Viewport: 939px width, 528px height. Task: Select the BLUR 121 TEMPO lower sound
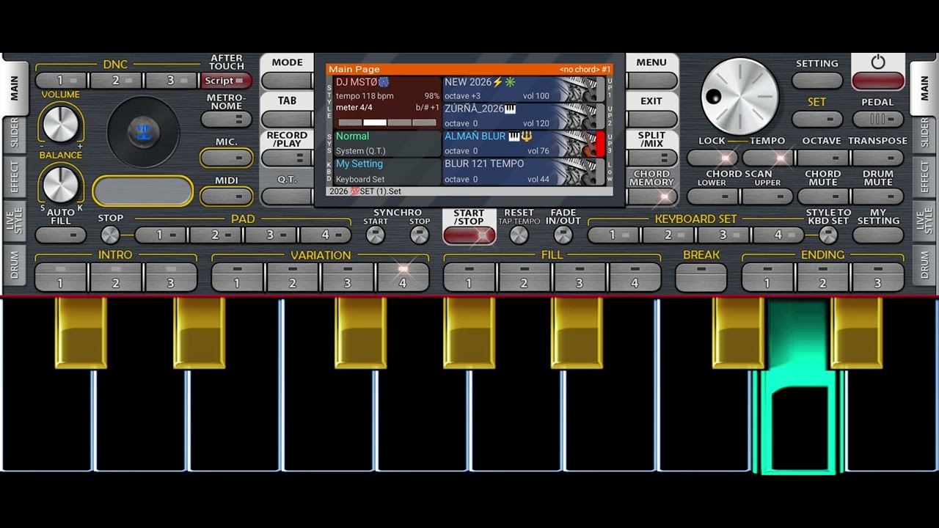tap(525, 172)
